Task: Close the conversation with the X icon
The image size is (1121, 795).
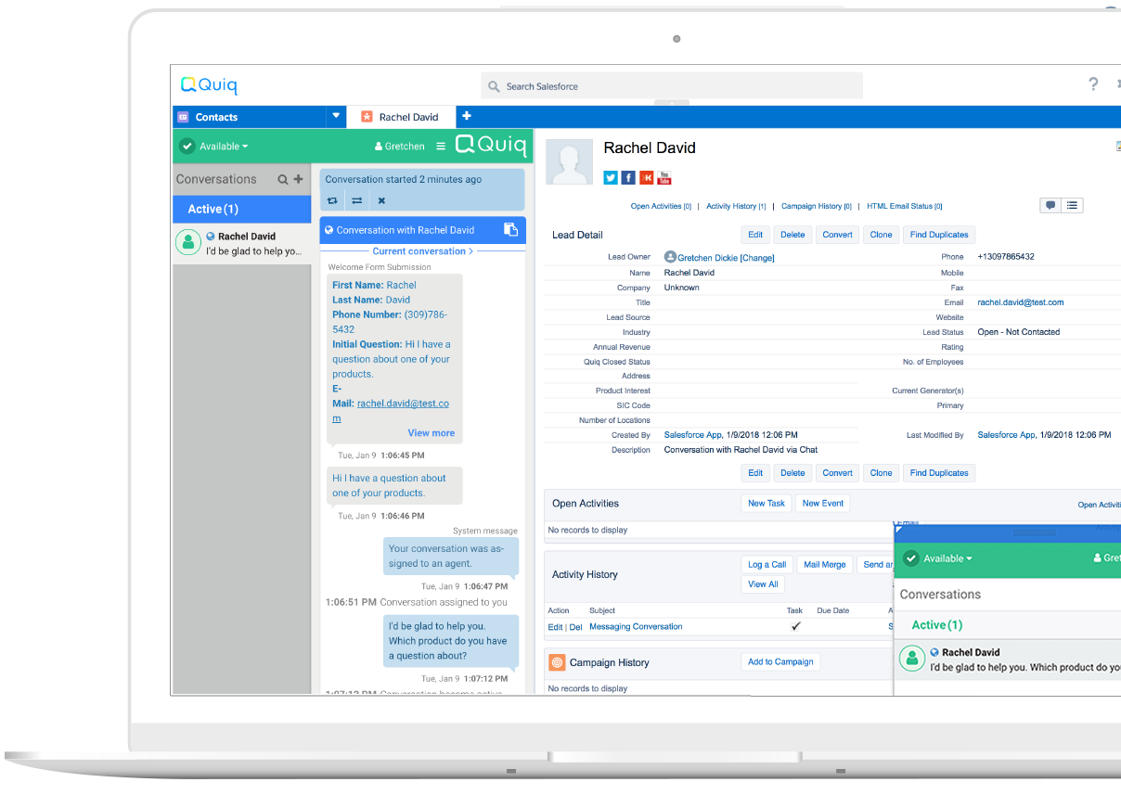Action: [x=381, y=200]
